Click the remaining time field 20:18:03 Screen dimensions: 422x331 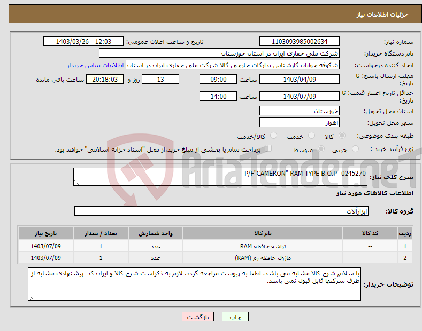[105, 79]
